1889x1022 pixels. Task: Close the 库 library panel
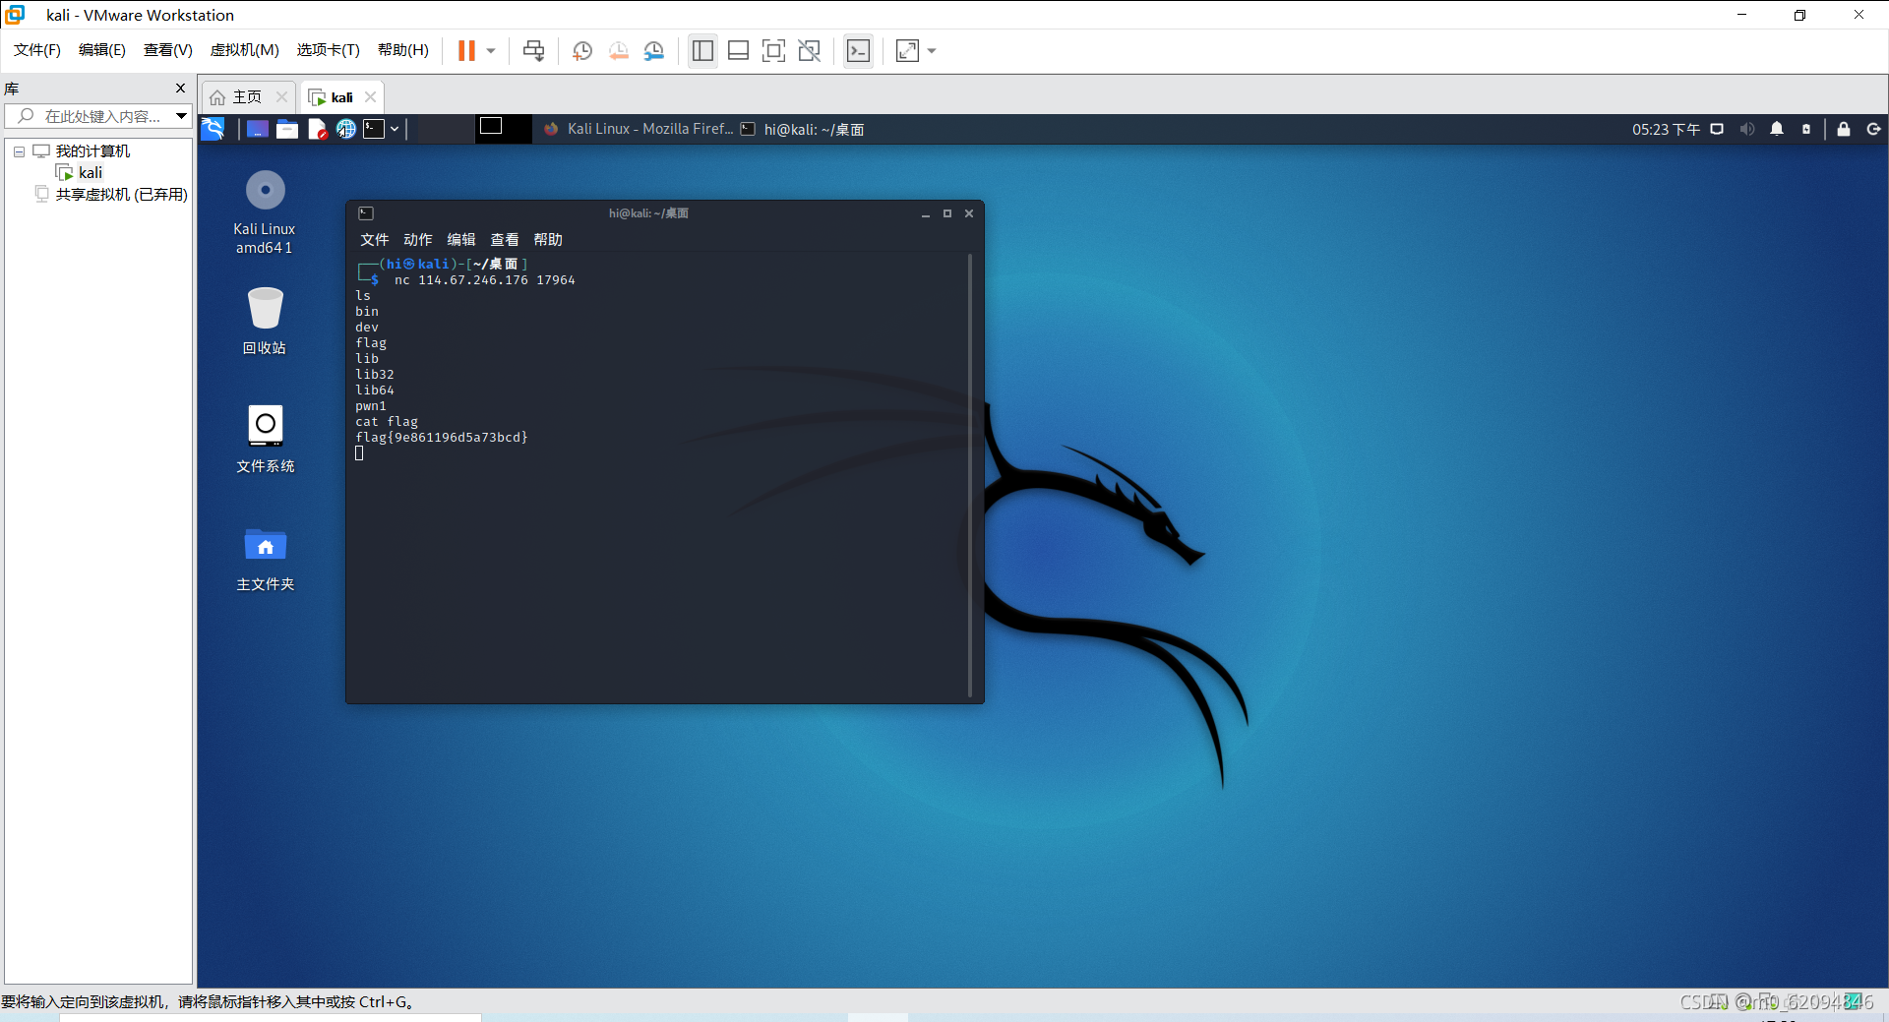[180, 89]
